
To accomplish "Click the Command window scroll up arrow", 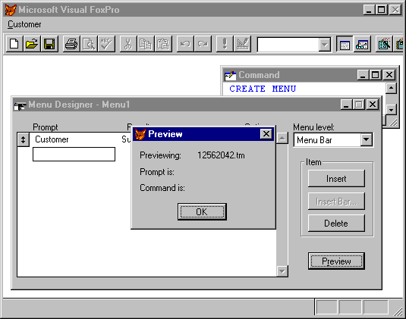I will 391,88.
